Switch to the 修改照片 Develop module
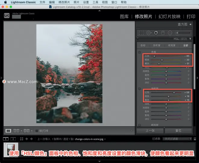199x163 pixels. (144, 17)
